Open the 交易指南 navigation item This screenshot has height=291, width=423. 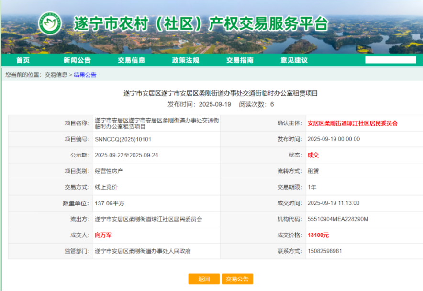click(x=240, y=60)
